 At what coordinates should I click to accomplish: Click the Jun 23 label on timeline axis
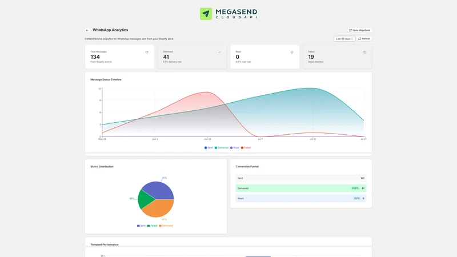(207, 139)
